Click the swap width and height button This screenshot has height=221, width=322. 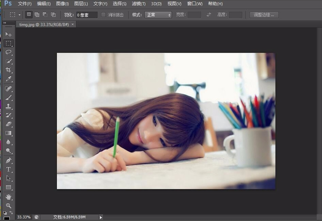point(209,15)
